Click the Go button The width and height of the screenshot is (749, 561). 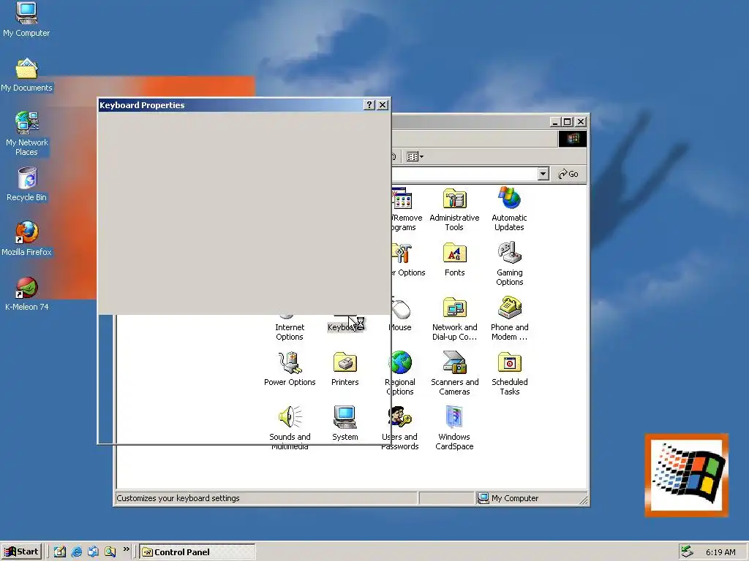coord(568,174)
